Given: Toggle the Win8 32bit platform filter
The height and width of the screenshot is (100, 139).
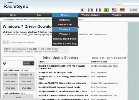Looking at the screenshot, I should tap(27, 88).
